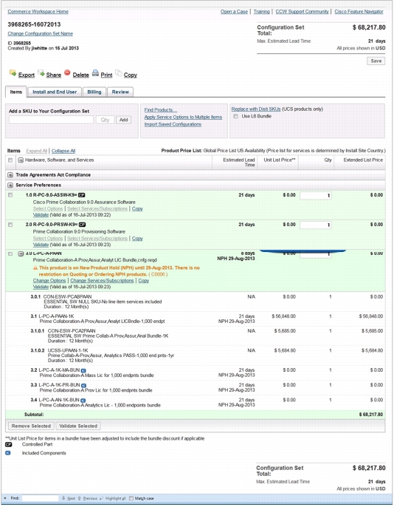Image resolution: width=394 pixels, height=507 pixels.
Task: Click the Find Next arrow
Action: [x=63, y=498]
